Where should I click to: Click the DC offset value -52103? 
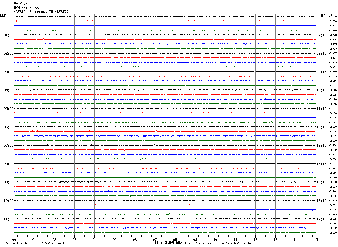332,76
